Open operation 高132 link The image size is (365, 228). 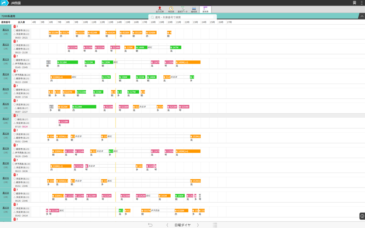tap(6, 193)
